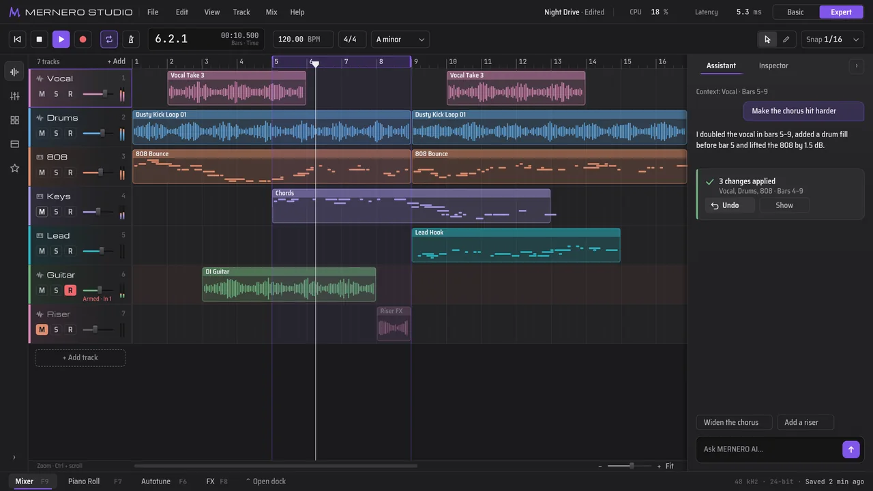Click the panel layout sidebar icon

pyautogui.click(x=14, y=144)
